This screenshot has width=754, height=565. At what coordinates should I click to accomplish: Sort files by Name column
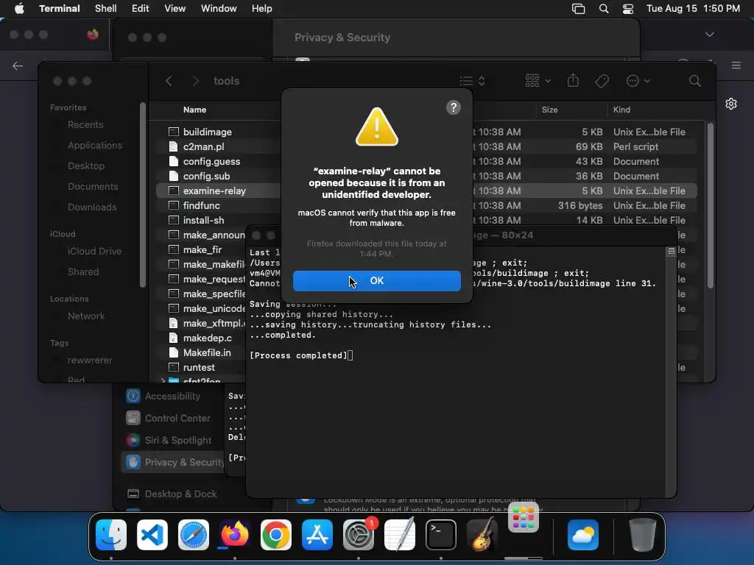tap(194, 110)
